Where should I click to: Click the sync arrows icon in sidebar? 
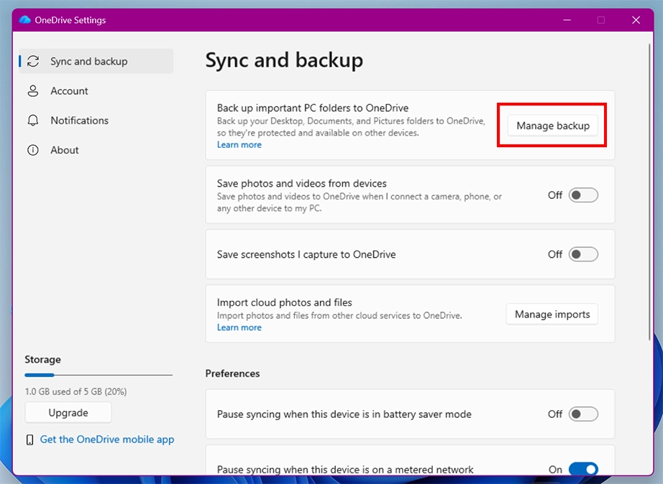click(x=33, y=61)
